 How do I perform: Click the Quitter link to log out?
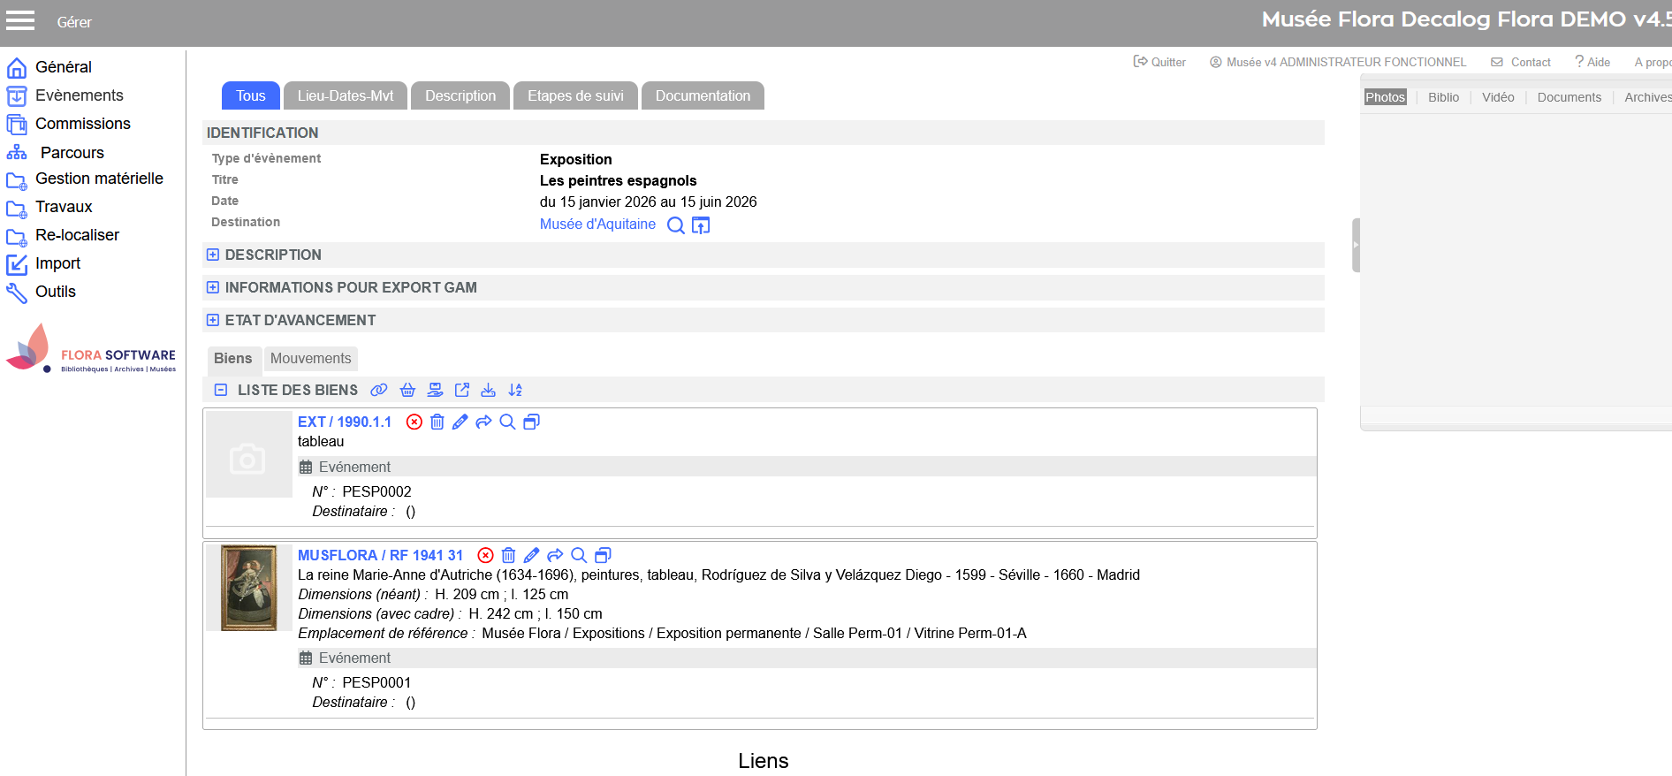tap(1159, 62)
